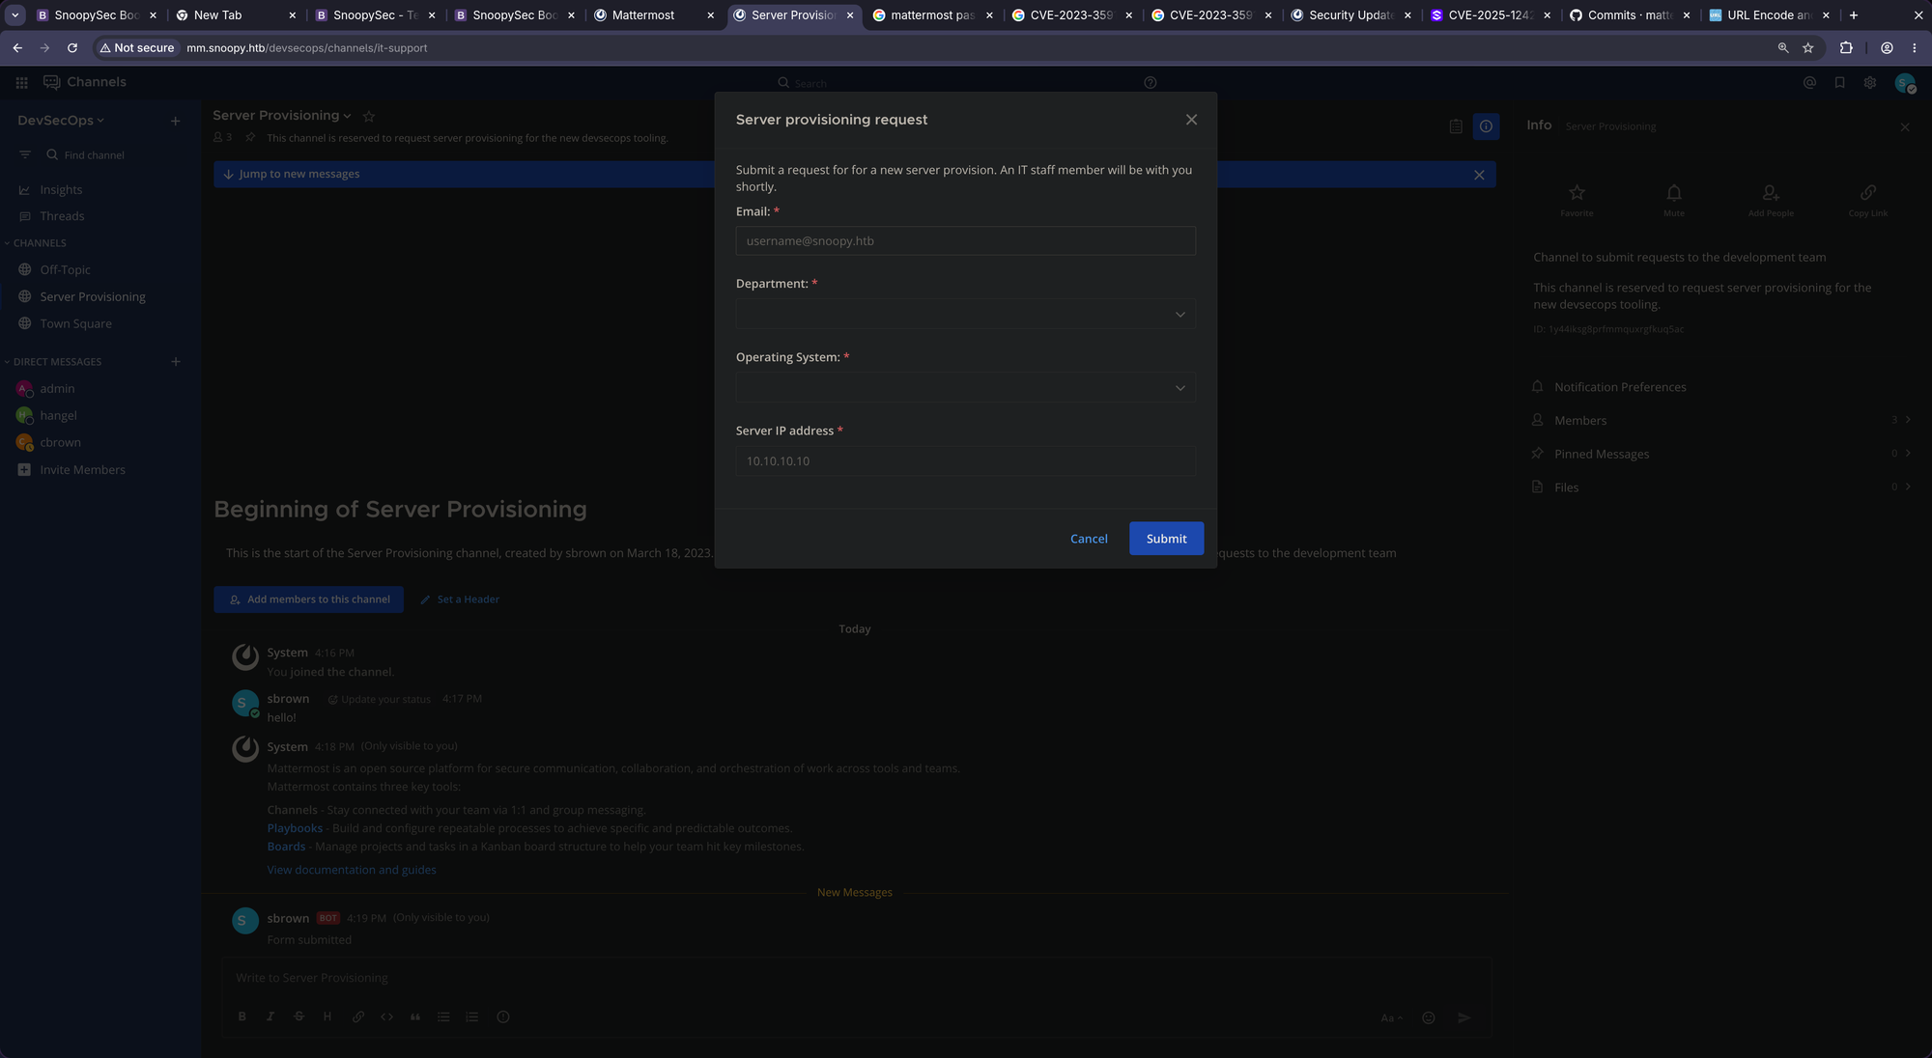Image resolution: width=1932 pixels, height=1058 pixels.
Task: Open the Town Square channel
Action: pos(75,323)
